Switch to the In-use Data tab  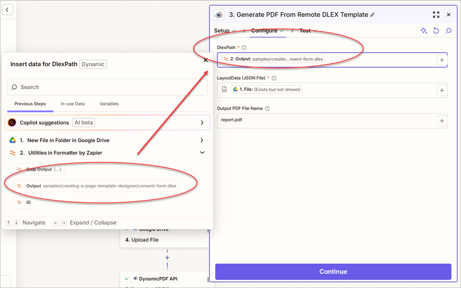pyautogui.click(x=72, y=104)
